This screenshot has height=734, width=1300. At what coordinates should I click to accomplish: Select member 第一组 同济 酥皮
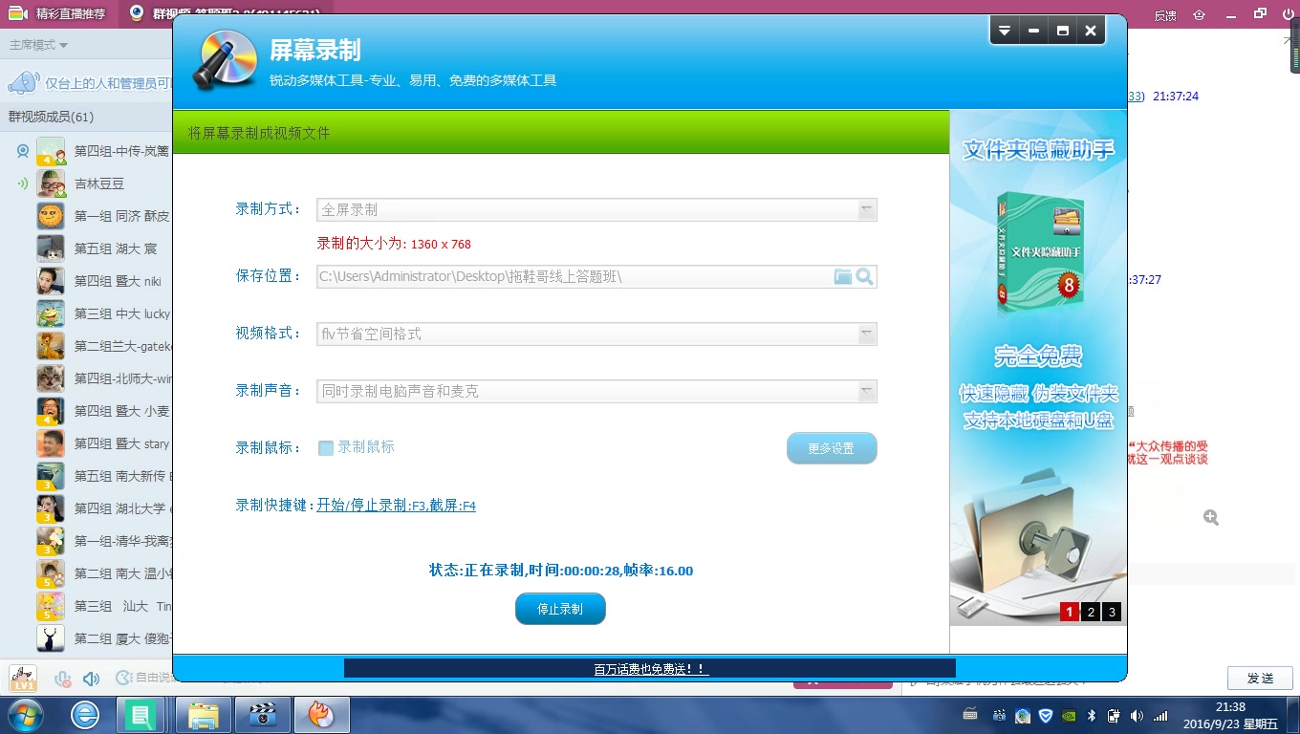(86, 216)
